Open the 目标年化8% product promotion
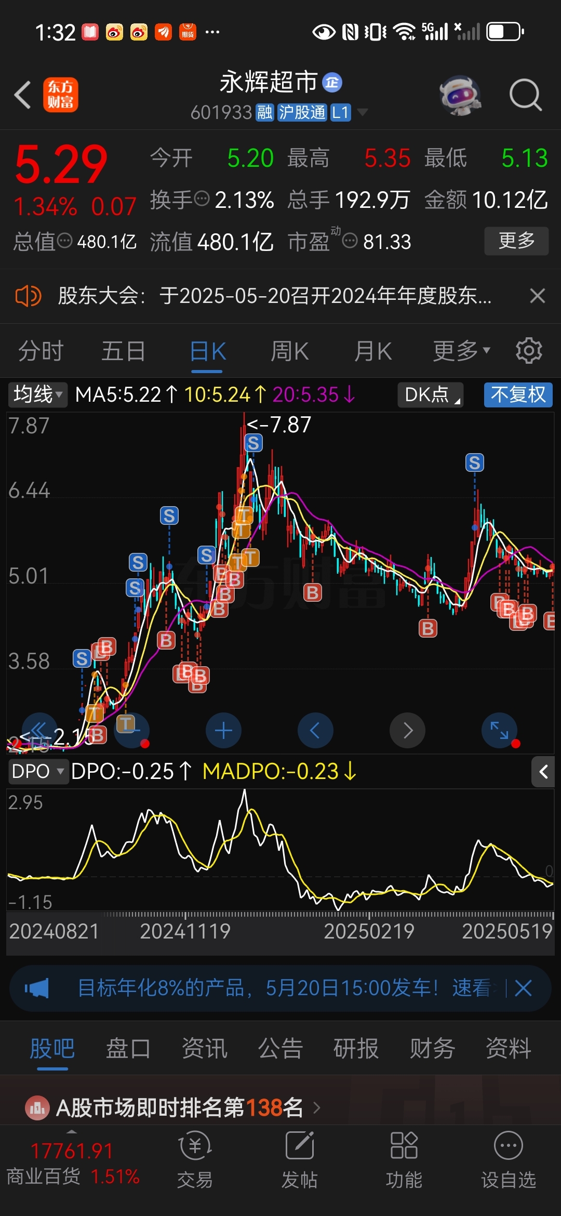Viewport: 561px width, 1216px height. tap(285, 988)
